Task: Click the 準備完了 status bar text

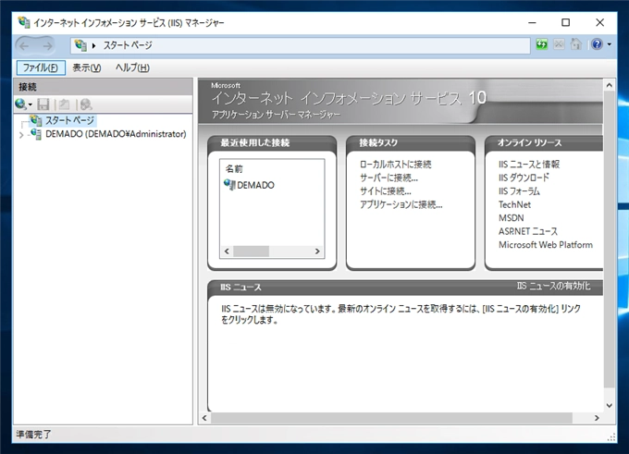Action: tap(34, 435)
